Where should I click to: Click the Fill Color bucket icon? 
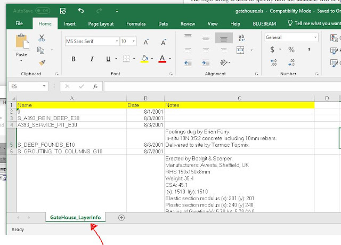point(144,59)
